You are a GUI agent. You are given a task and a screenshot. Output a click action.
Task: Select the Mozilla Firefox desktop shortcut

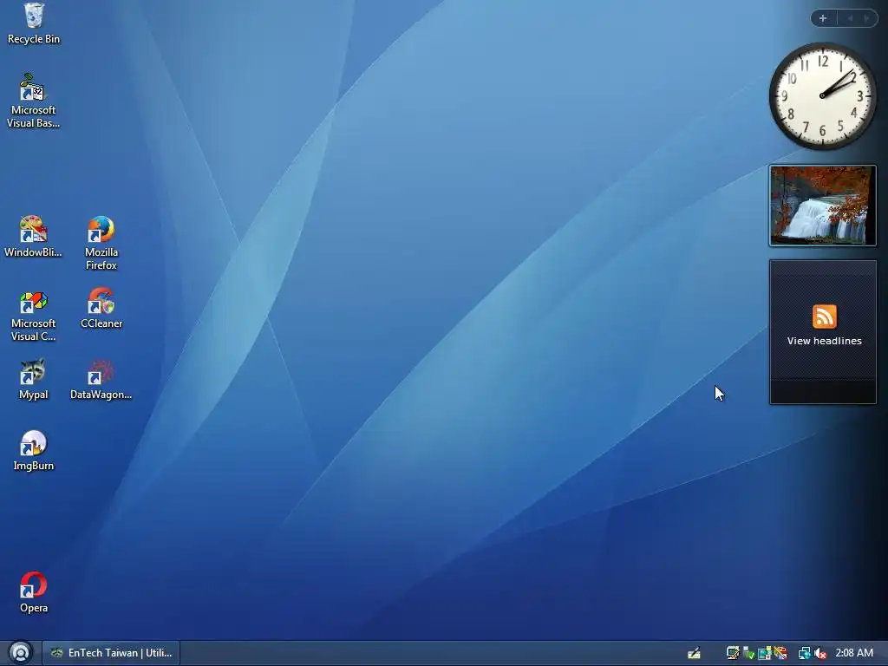pos(101,243)
